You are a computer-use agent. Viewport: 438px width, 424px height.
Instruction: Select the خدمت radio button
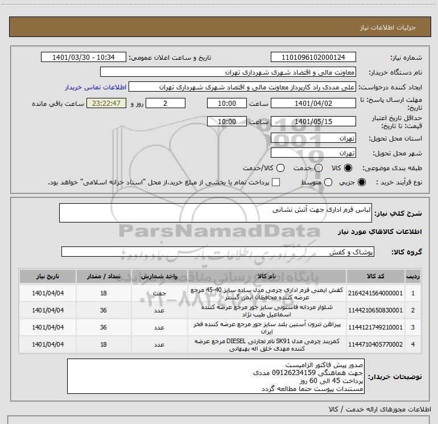click(319, 168)
